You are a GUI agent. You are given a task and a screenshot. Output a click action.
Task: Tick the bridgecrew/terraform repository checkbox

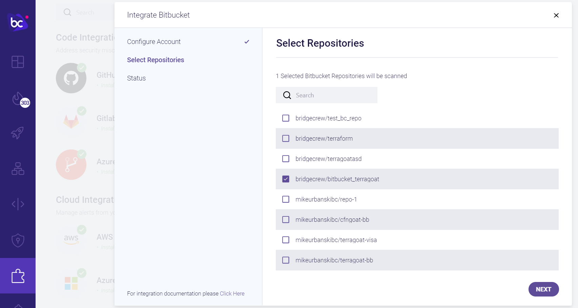(286, 138)
